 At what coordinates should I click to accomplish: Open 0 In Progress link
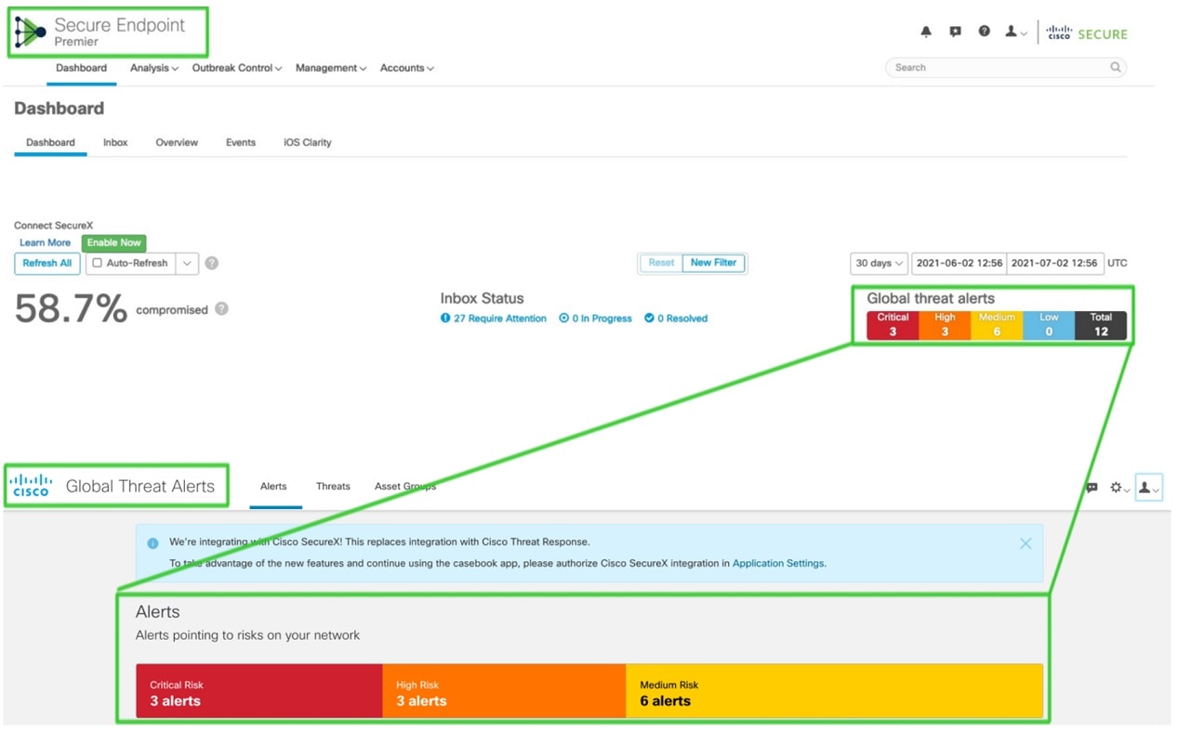(x=595, y=319)
